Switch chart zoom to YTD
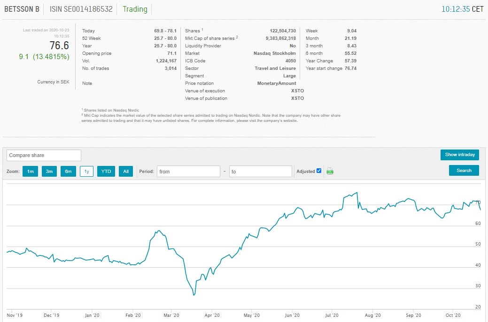The width and height of the screenshot is (488, 322). point(106,172)
